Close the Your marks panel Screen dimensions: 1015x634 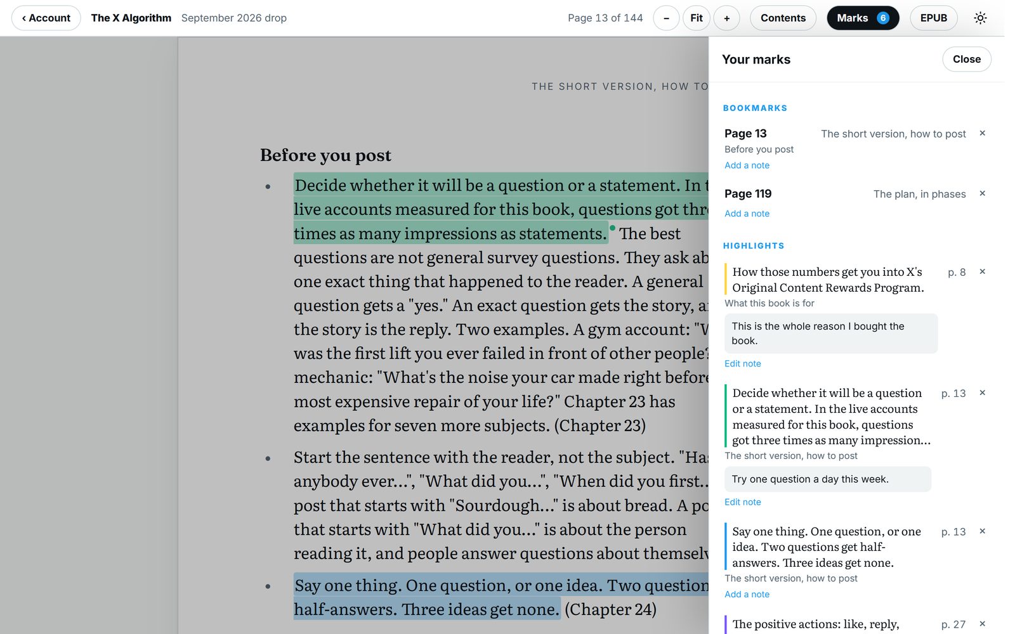(x=966, y=59)
